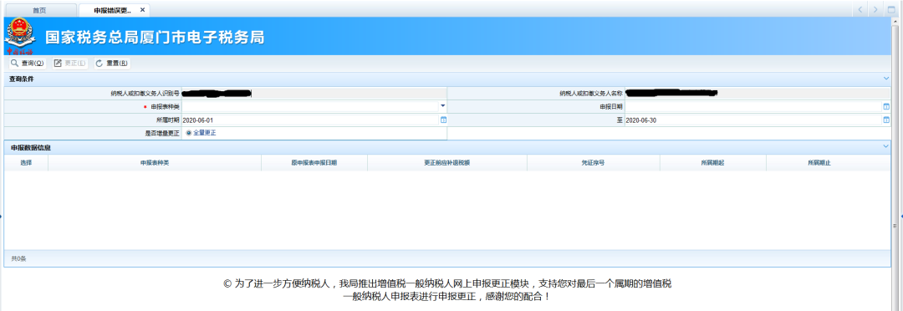Click the 所属期起 column header

(x=712, y=163)
